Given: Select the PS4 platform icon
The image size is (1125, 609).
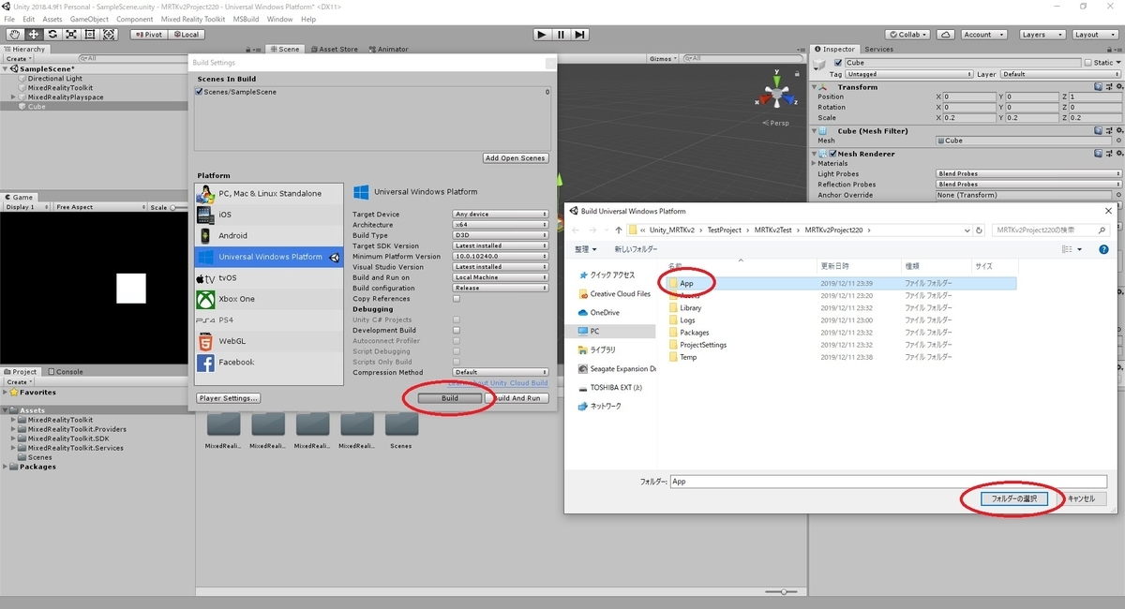Looking at the screenshot, I should [x=205, y=319].
